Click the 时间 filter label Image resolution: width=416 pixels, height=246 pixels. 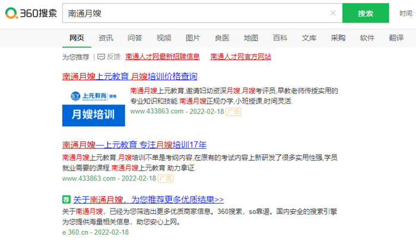point(406,13)
